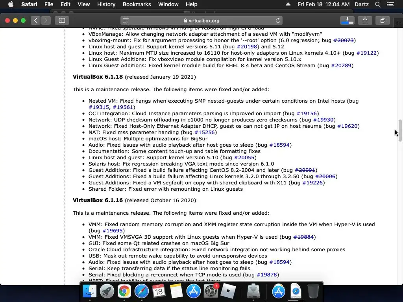403x302 pixels.
Task: Open Notification Center list icon
Action: 390,4
